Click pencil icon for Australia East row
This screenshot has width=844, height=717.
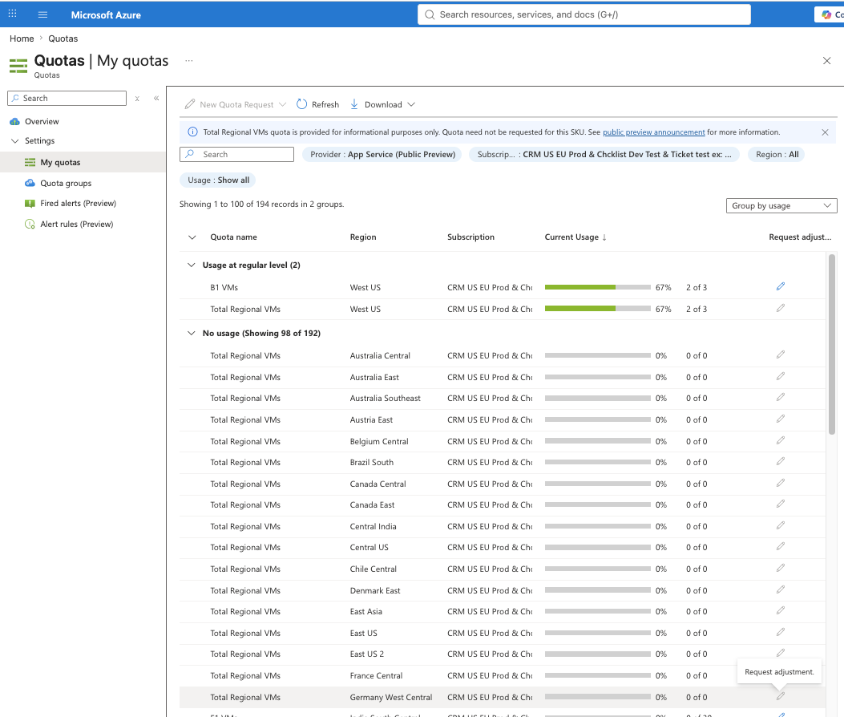click(781, 376)
